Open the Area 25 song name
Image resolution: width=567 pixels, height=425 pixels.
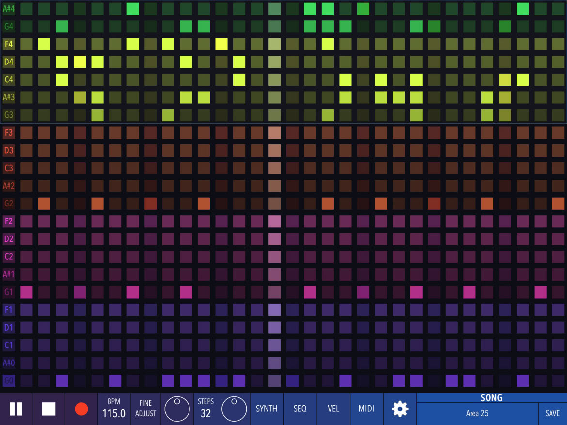point(477,413)
